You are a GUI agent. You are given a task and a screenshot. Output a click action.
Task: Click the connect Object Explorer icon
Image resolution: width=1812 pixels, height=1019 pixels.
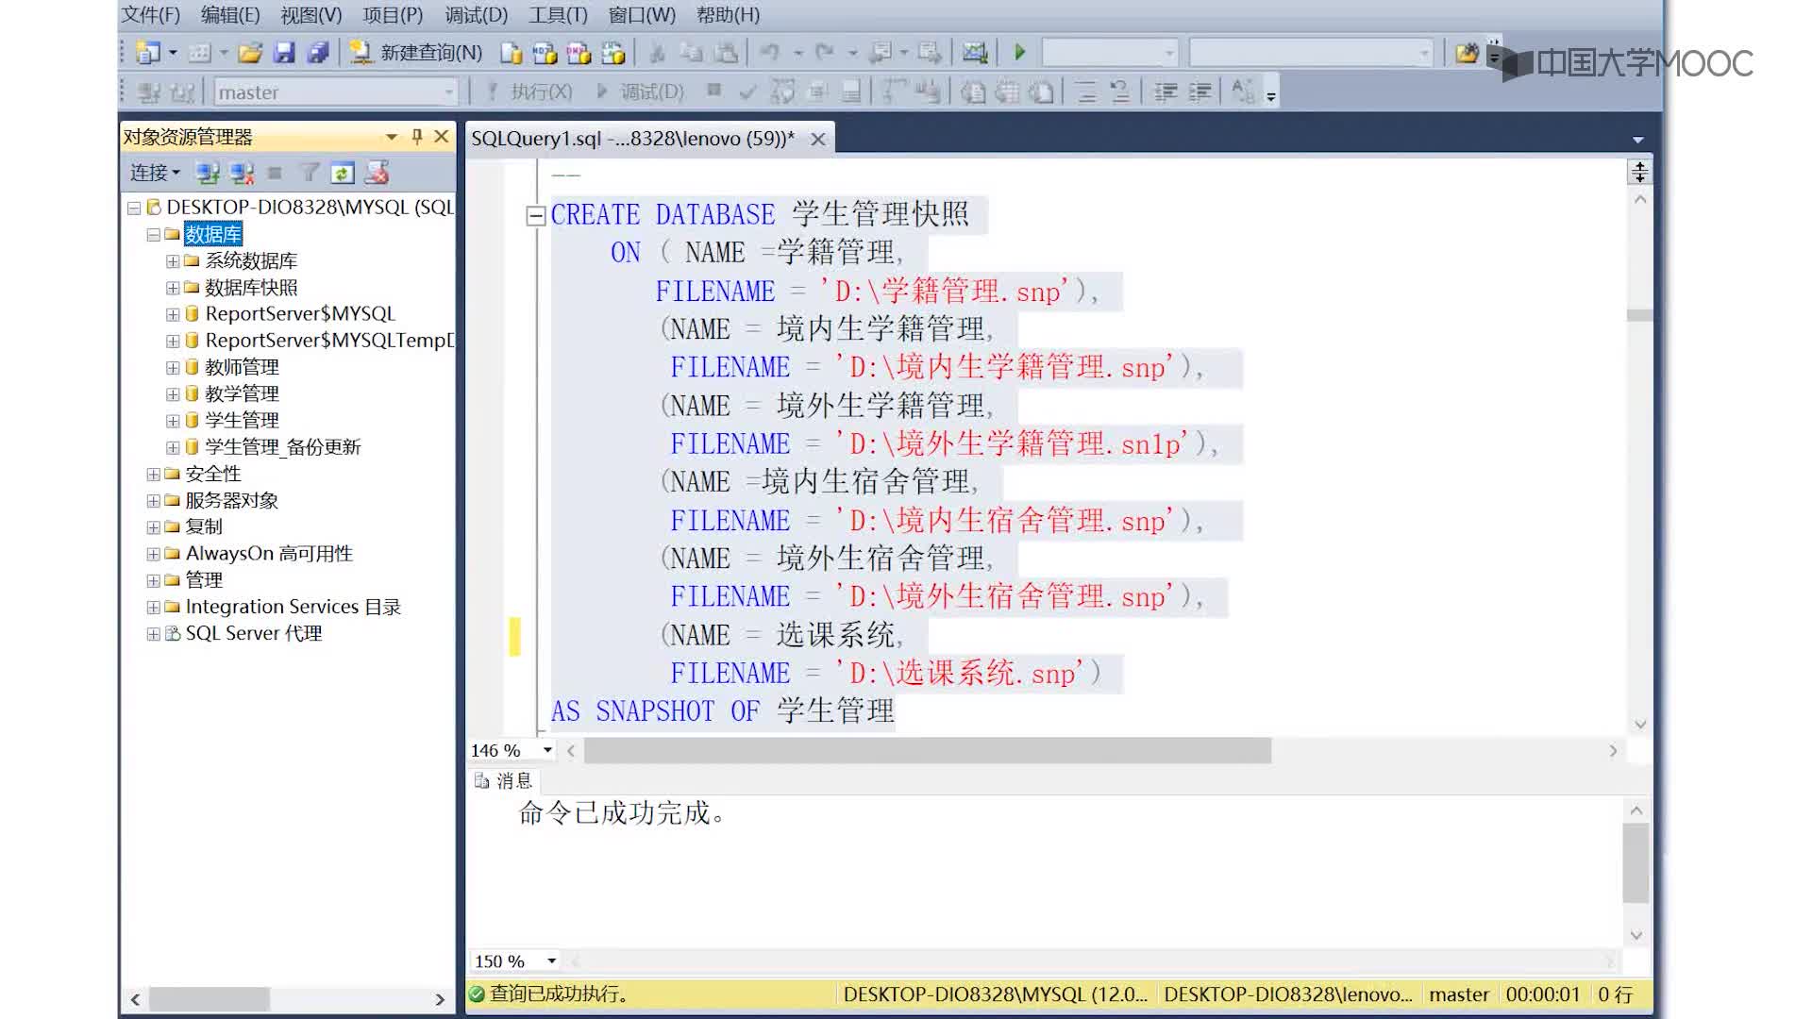tap(207, 173)
